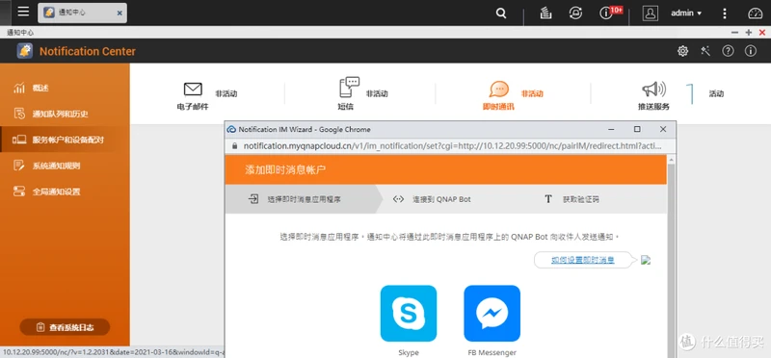Click the 电子邮件 label
This screenshot has width=771, height=358.
pyautogui.click(x=193, y=107)
